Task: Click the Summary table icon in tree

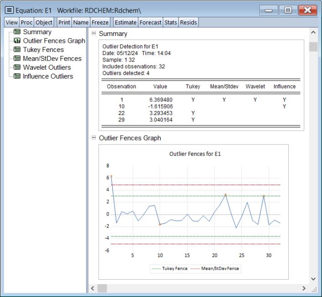Action: pos(17,32)
